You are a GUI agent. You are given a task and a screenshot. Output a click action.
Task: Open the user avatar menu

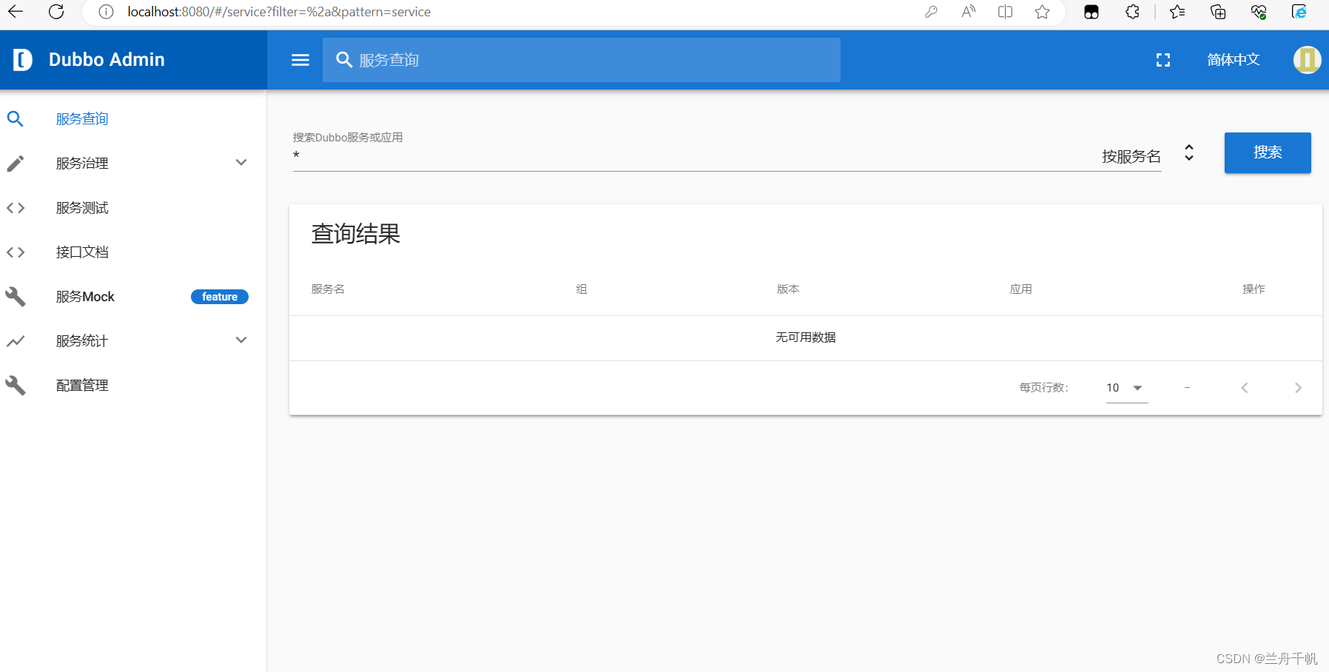[1307, 59]
